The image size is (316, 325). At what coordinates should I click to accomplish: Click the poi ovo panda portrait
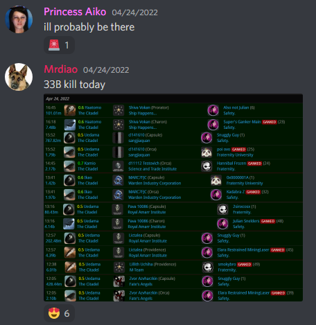207,152
